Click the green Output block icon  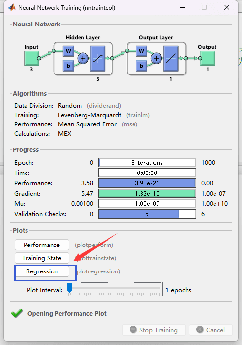click(208, 58)
